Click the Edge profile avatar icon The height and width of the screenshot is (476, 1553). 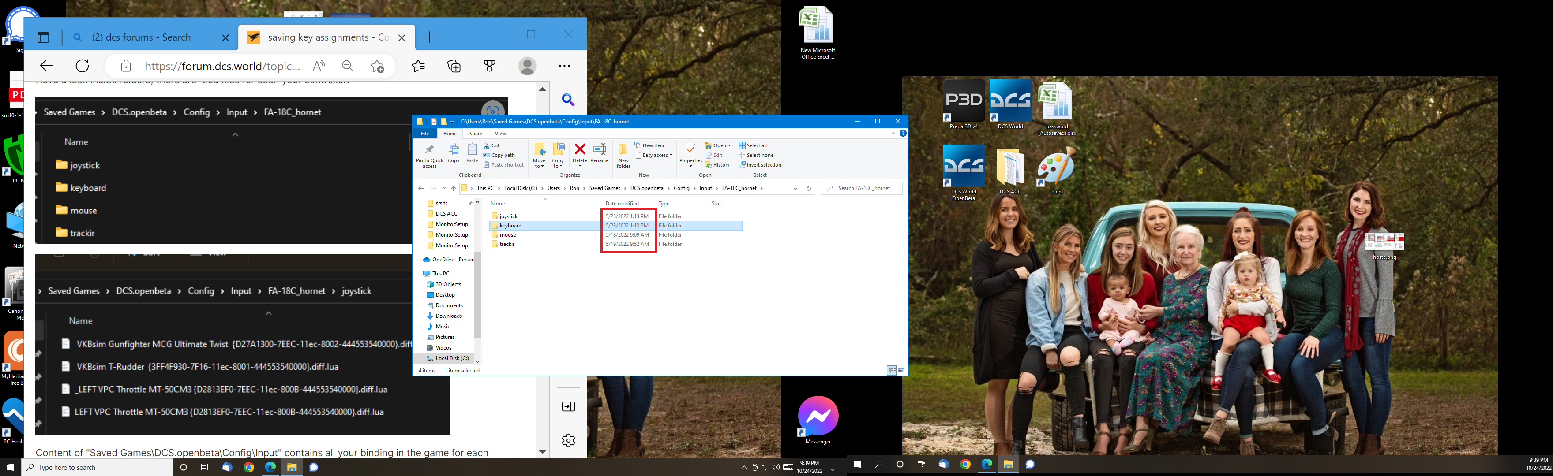(528, 66)
